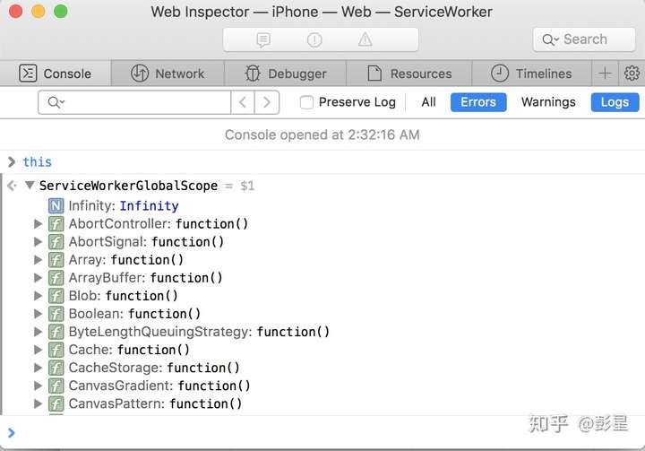Viewport: 645px width, 451px height.
Task: Switch to the Network tab
Action: pos(168,74)
